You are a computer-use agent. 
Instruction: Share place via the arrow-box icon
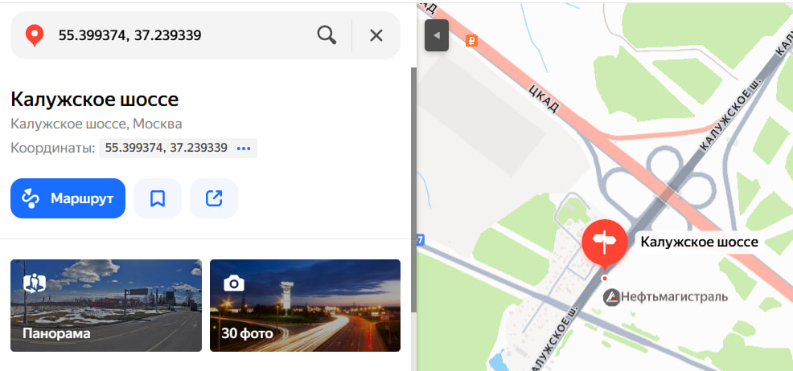pos(214,198)
